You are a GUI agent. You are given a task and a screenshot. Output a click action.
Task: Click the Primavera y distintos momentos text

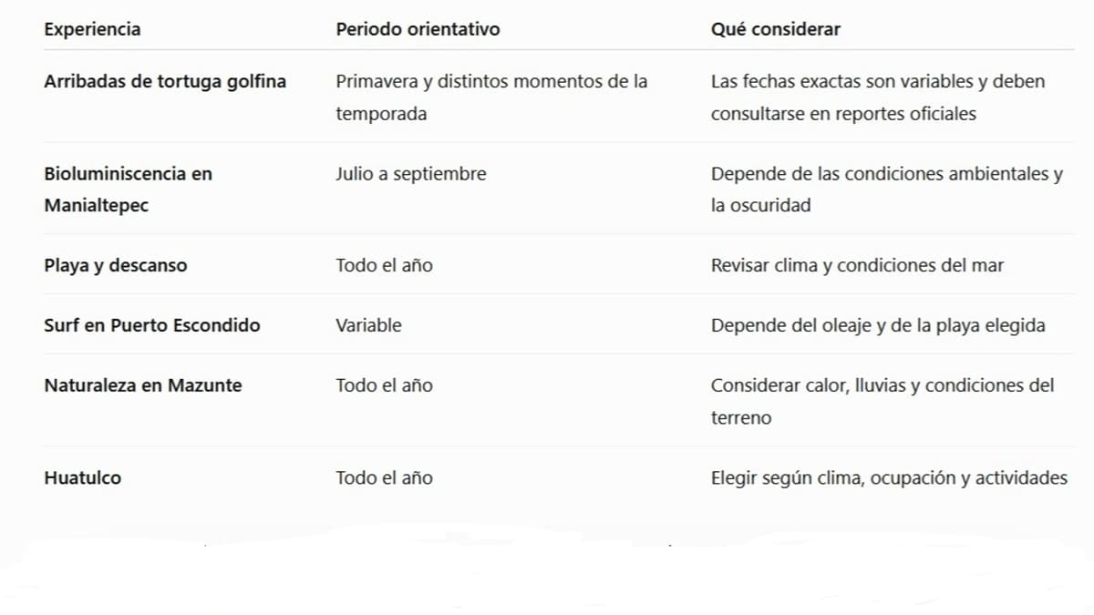[x=491, y=97]
